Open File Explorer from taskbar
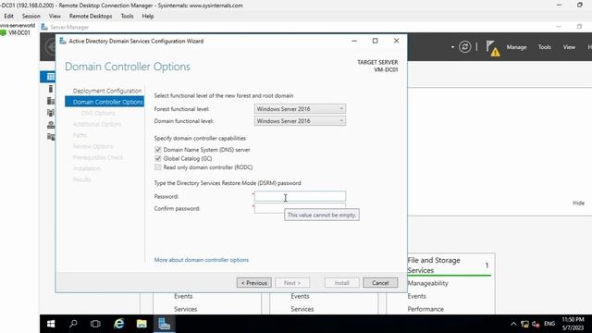Viewport: 592px width, 333px height. point(142,324)
